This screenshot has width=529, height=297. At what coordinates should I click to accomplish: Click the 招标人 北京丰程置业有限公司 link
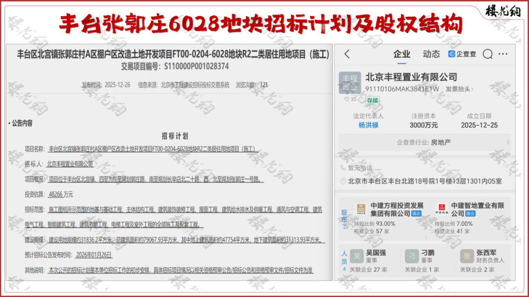click(70, 164)
